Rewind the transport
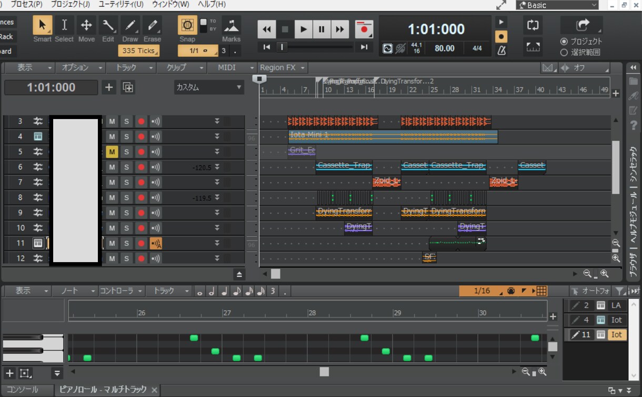The width and height of the screenshot is (642, 397). [267, 29]
